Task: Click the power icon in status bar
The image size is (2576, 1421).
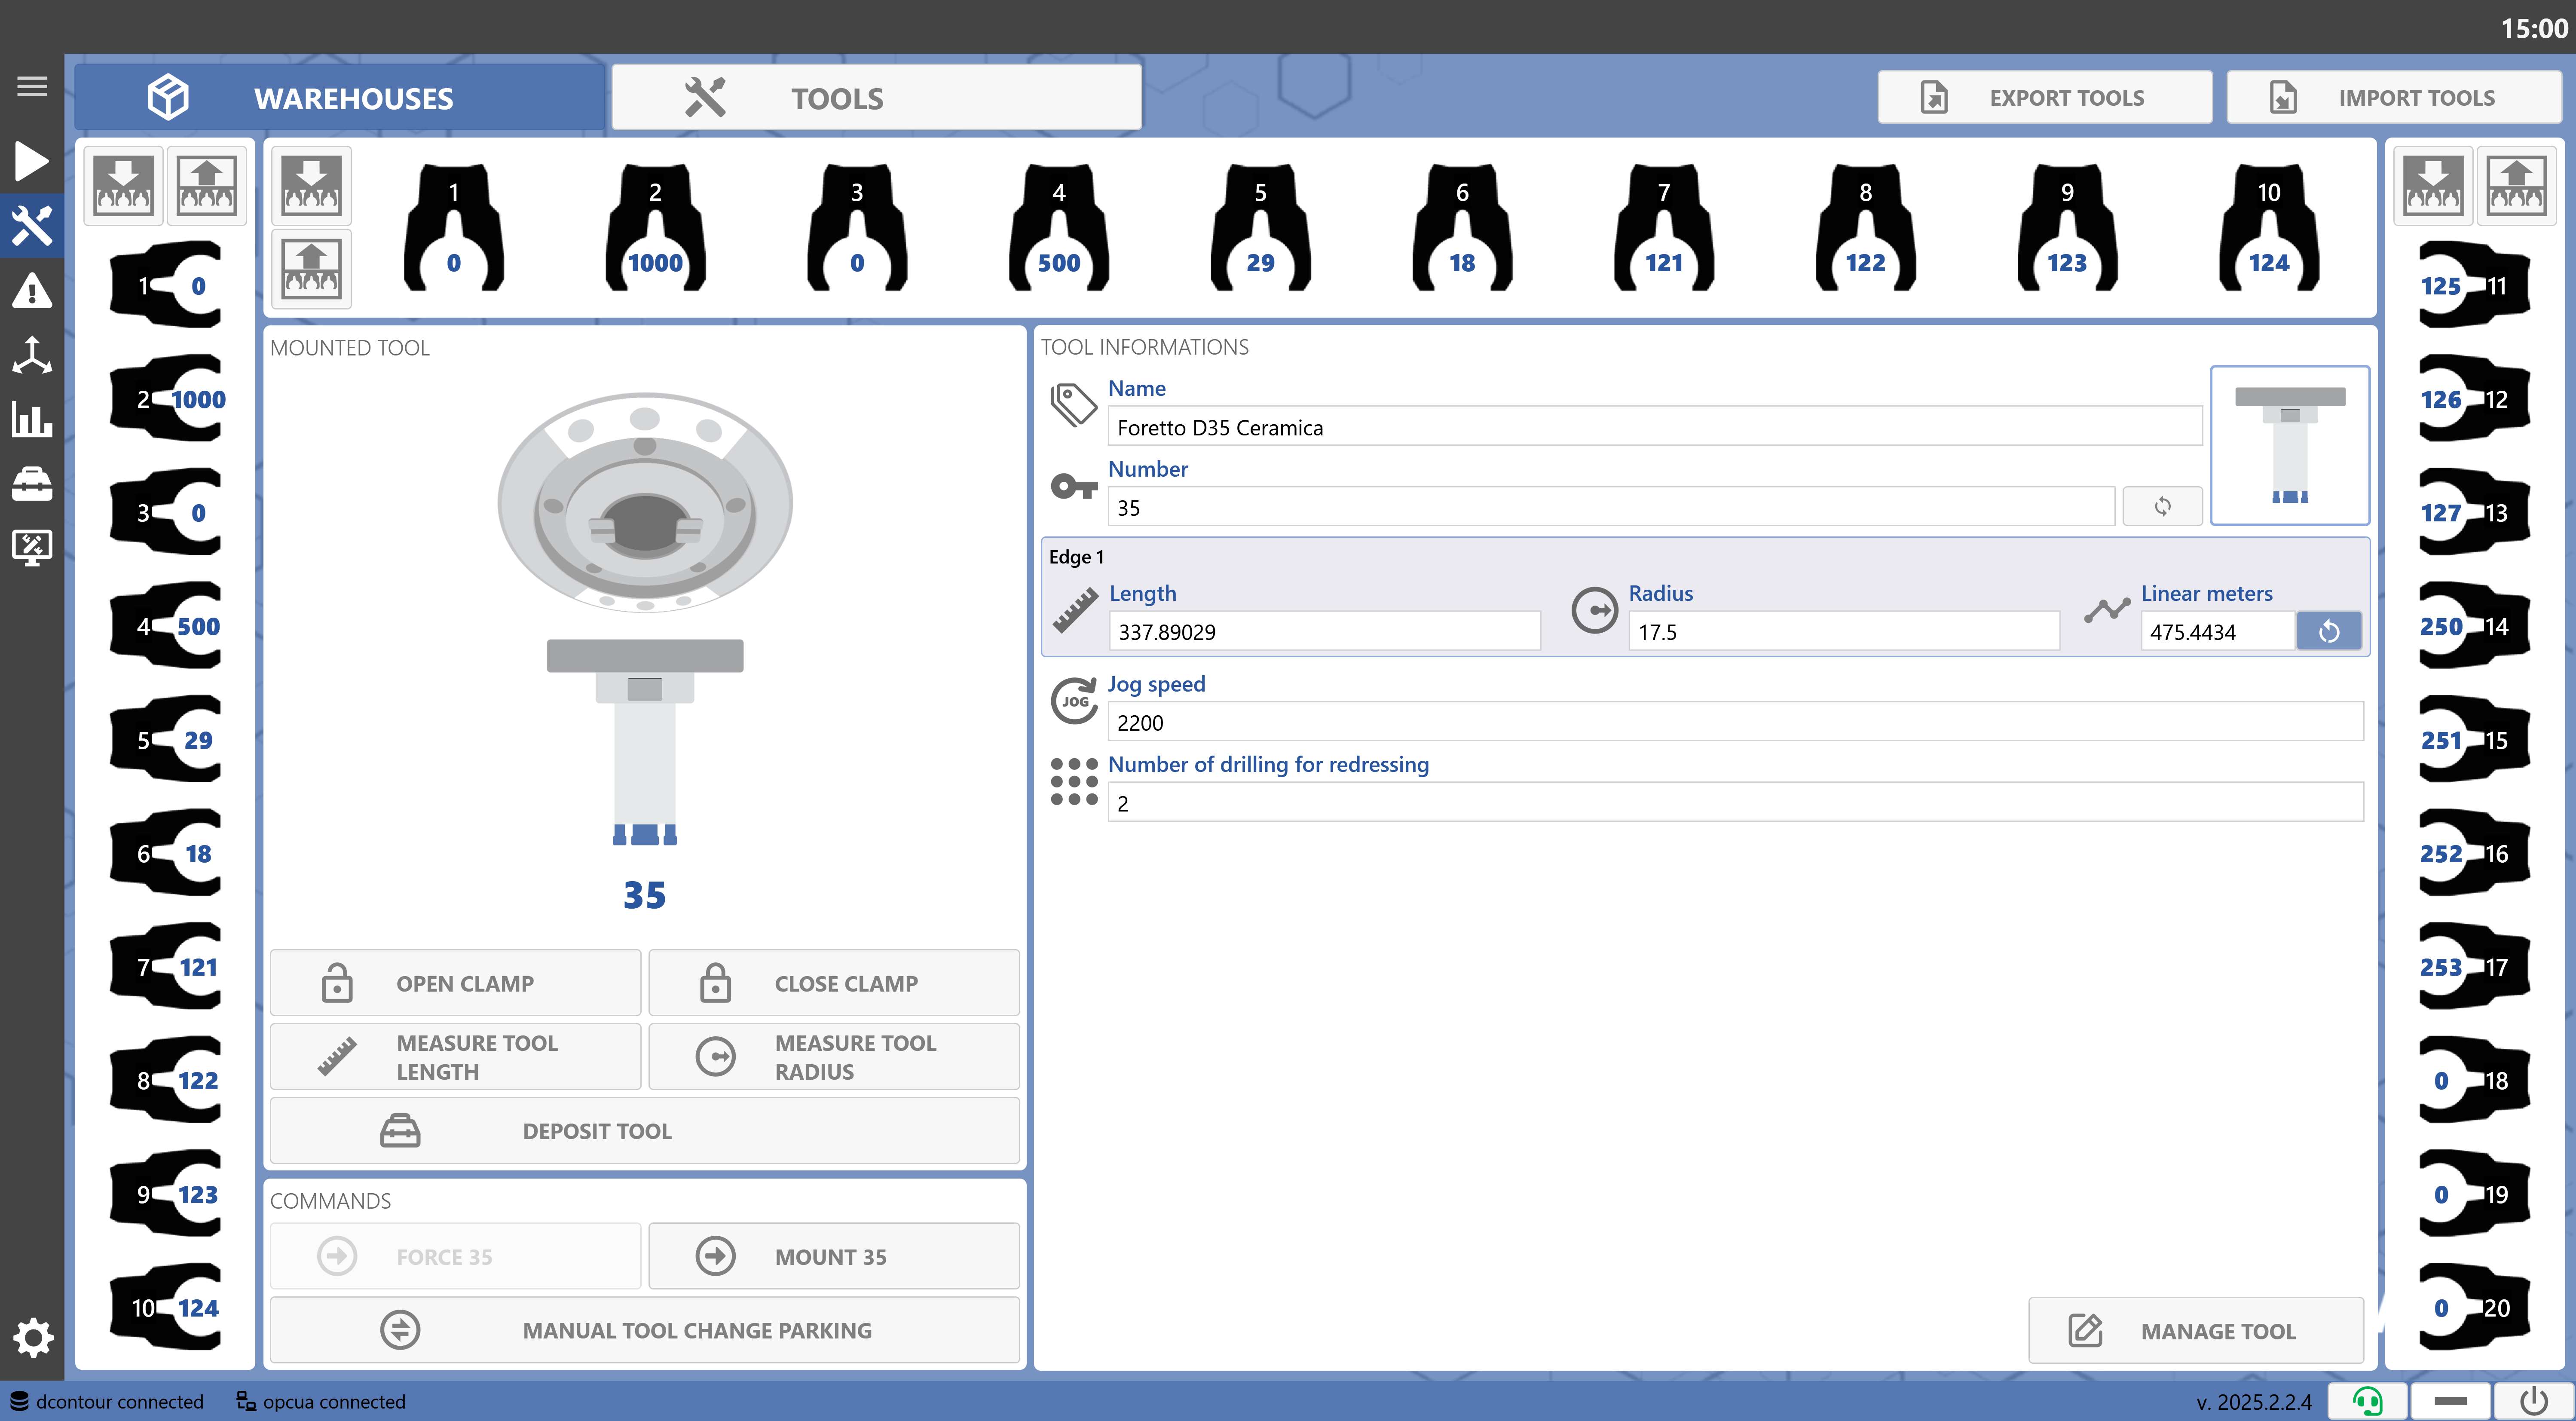Action: [x=2533, y=1401]
